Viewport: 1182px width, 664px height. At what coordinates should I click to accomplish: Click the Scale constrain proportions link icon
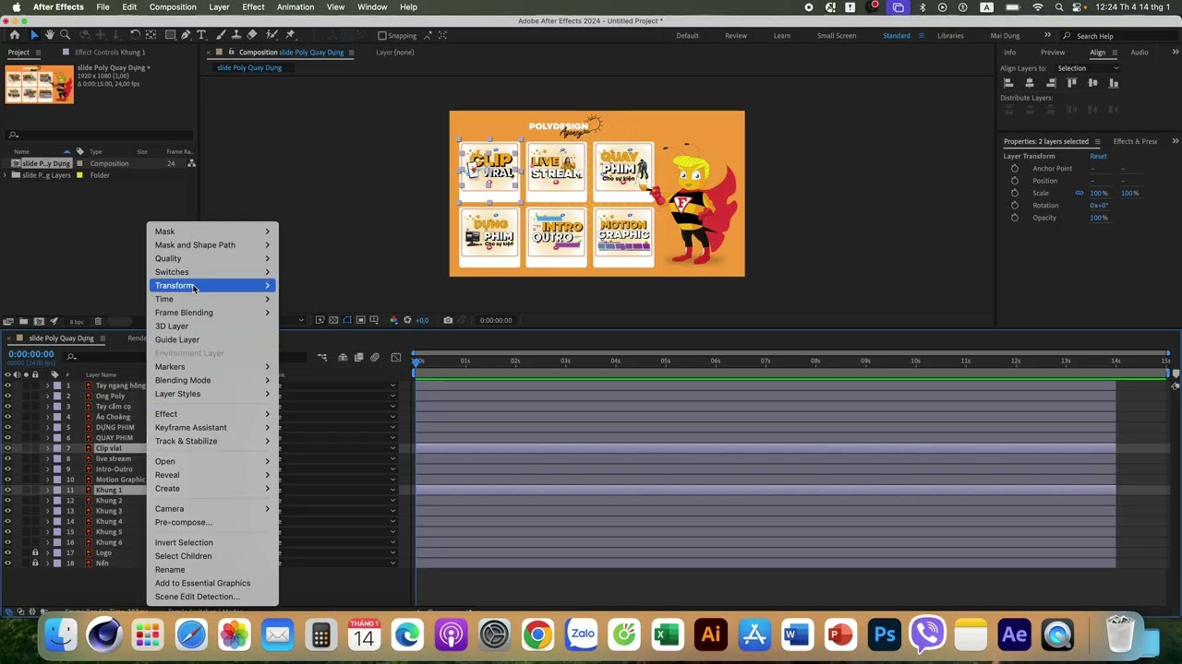click(x=1079, y=193)
